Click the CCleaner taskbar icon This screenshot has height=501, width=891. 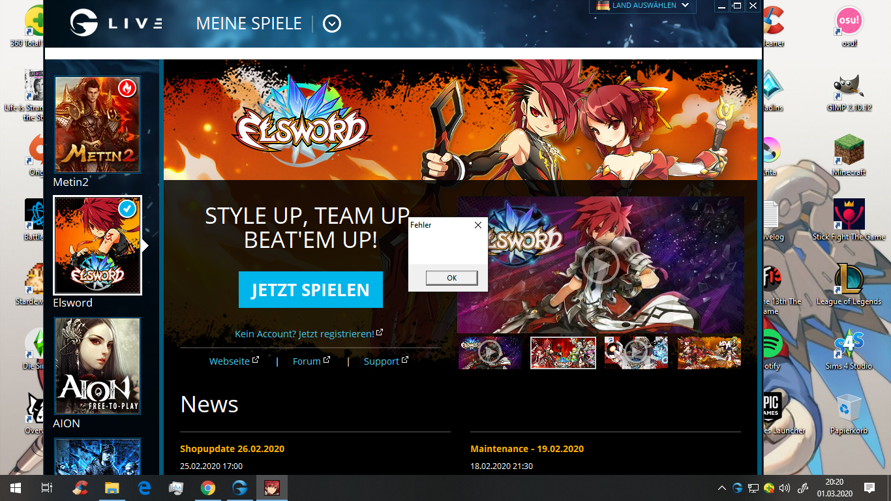[x=80, y=488]
